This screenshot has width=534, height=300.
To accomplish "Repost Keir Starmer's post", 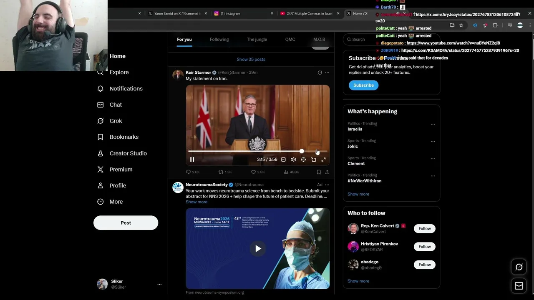I will tap(225, 172).
